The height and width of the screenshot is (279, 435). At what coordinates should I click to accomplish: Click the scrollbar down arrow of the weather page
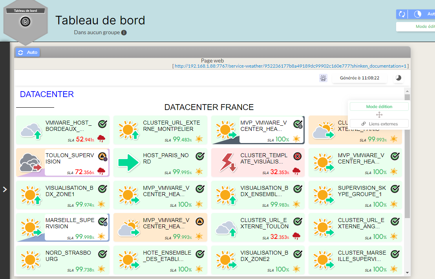407,272
